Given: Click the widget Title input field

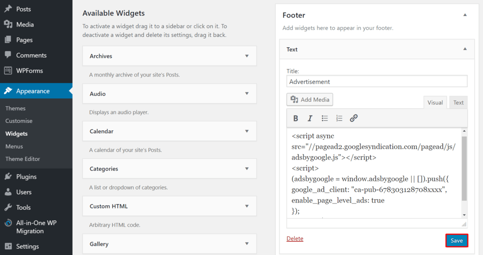Looking at the screenshot, I should click(377, 82).
